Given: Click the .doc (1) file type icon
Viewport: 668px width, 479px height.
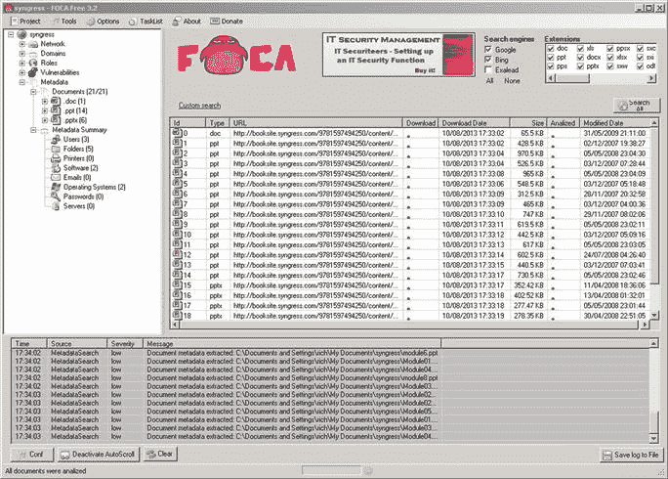Looking at the screenshot, I should pos(56,101).
